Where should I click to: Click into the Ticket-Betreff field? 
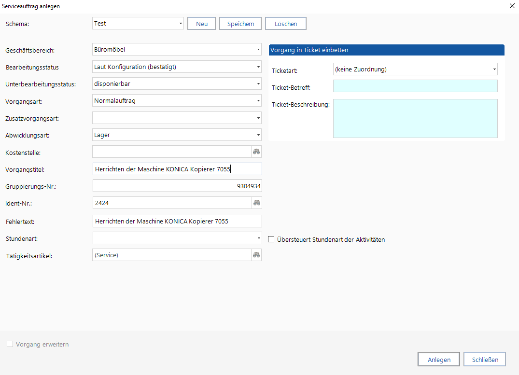(x=415, y=86)
